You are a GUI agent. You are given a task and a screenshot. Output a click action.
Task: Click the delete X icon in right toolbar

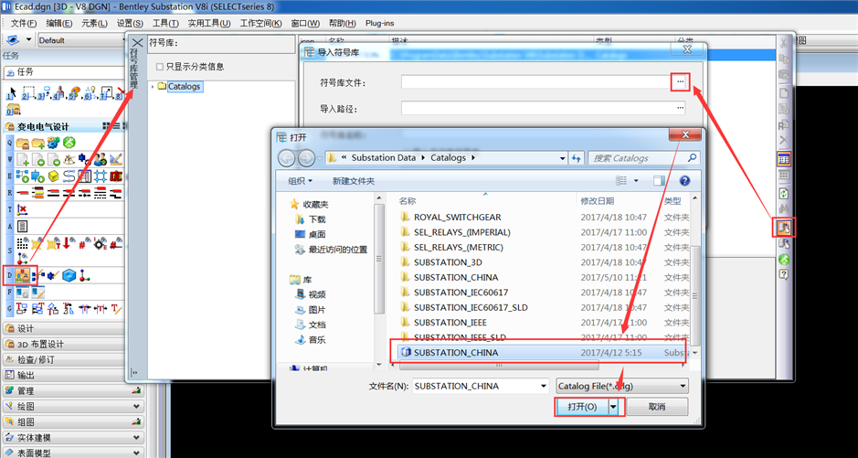[784, 140]
